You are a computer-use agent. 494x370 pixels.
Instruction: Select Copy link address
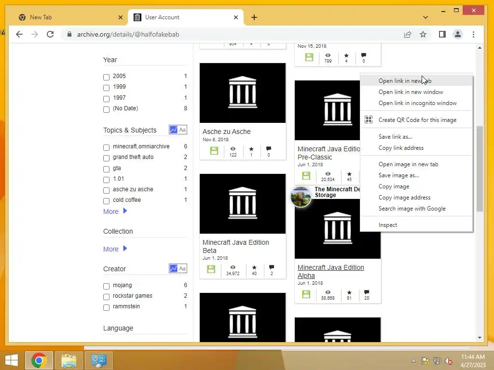[416, 147]
